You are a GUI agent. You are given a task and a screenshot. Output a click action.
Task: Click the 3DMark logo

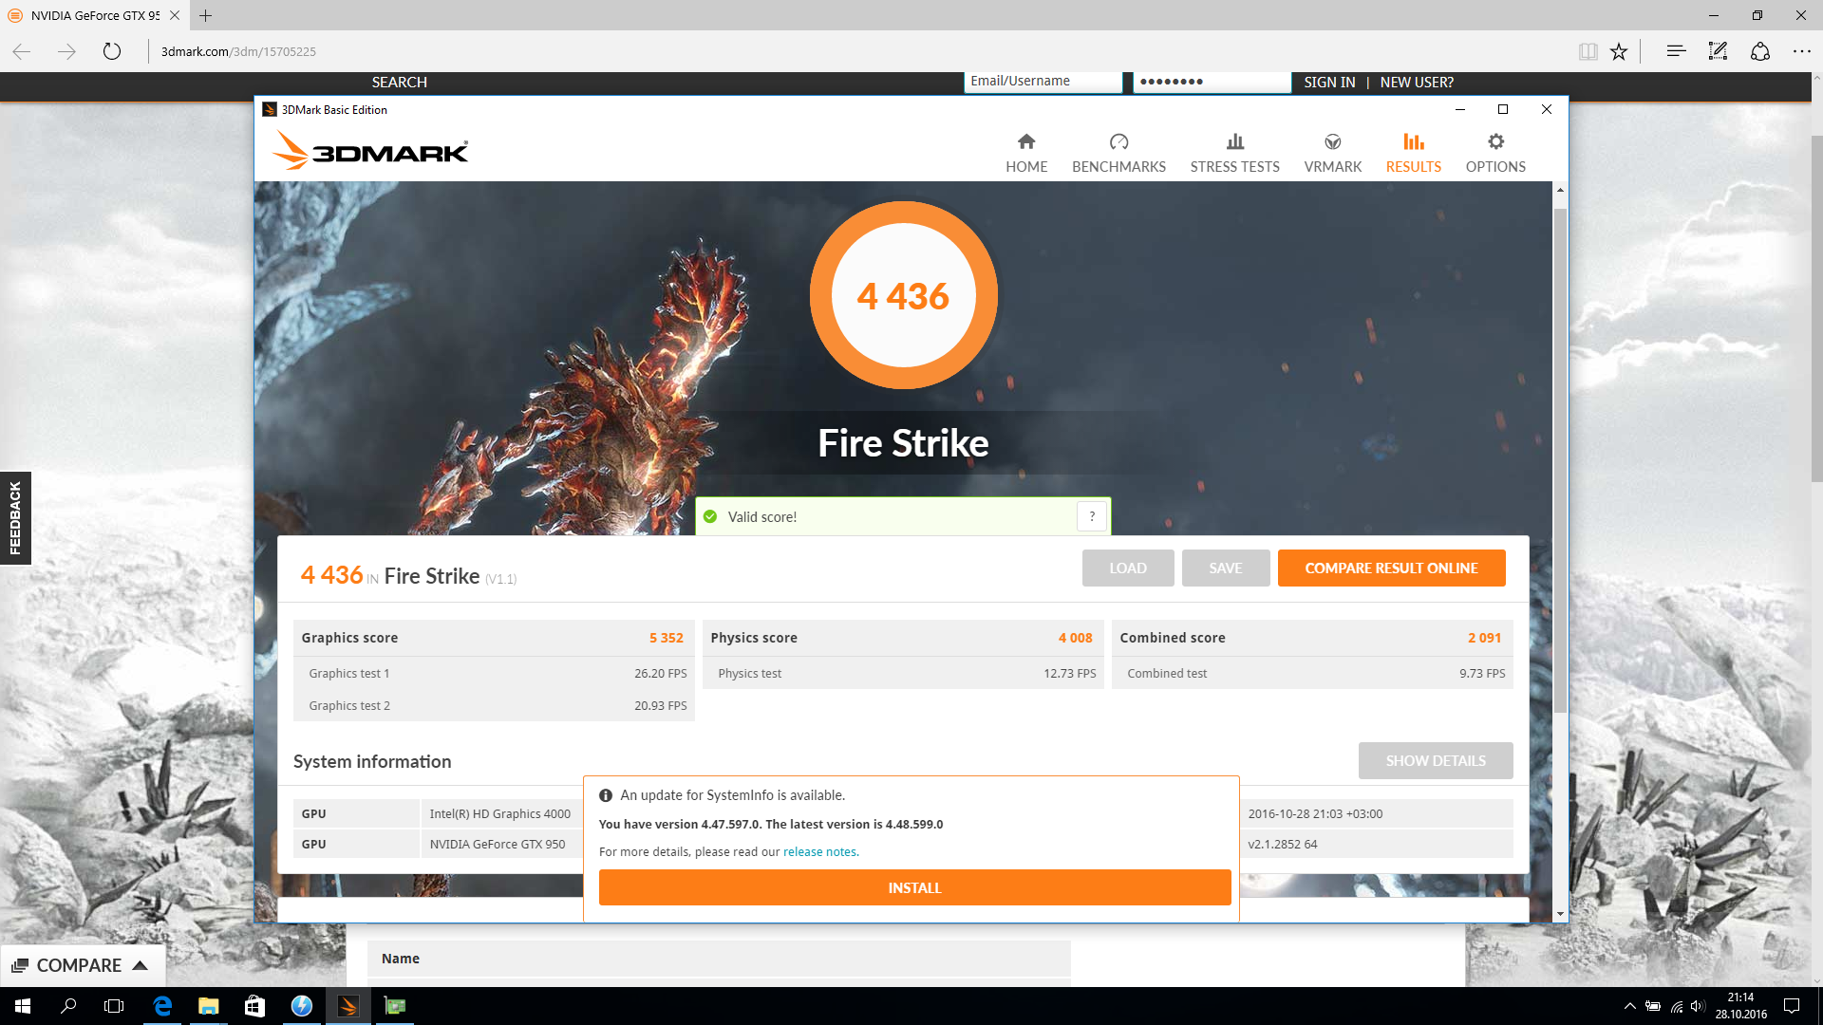point(370,151)
